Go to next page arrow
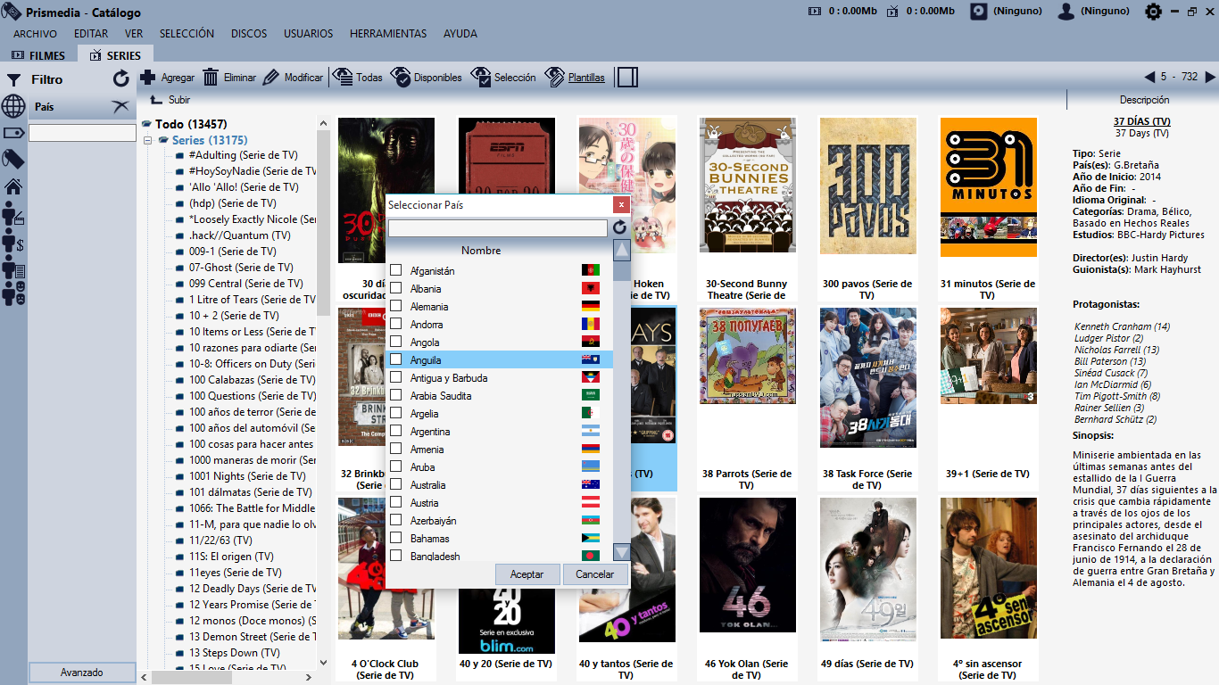1219x685 pixels. 1210,78
